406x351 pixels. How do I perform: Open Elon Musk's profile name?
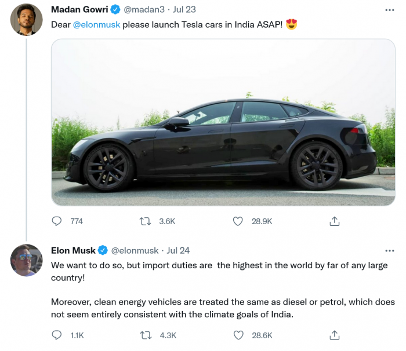click(x=73, y=250)
